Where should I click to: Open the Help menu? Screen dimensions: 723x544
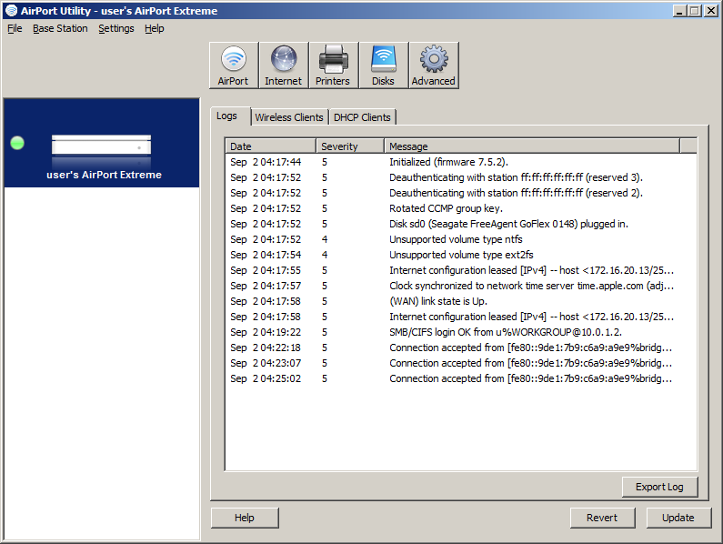[154, 28]
